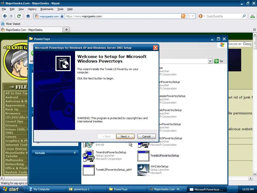
Task: Open the Back Up category link
Action: point(12,109)
